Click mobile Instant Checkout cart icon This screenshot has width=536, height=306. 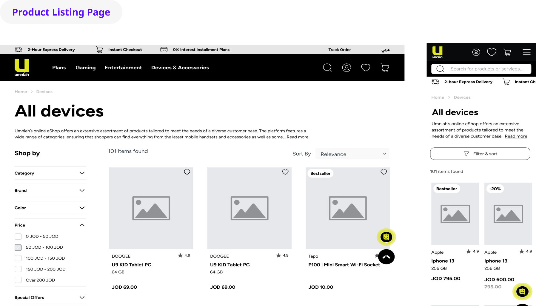pos(506,82)
